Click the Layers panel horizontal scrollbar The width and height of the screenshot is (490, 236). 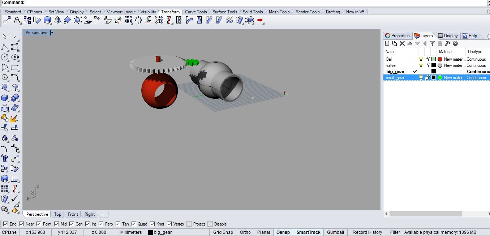[425, 214]
